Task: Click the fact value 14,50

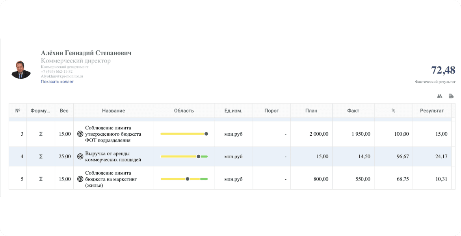Action: [364, 157]
